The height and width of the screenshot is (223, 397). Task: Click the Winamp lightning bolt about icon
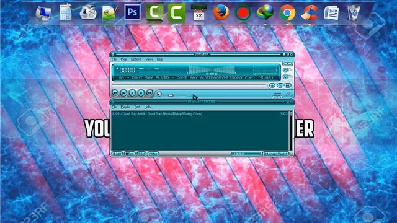[288, 94]
